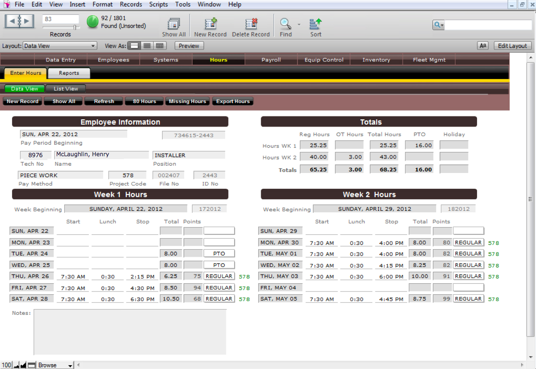The width and height of the screenshot is (536, 369).
Task: Click the Show All records toolbar icon
Action: 174,24
